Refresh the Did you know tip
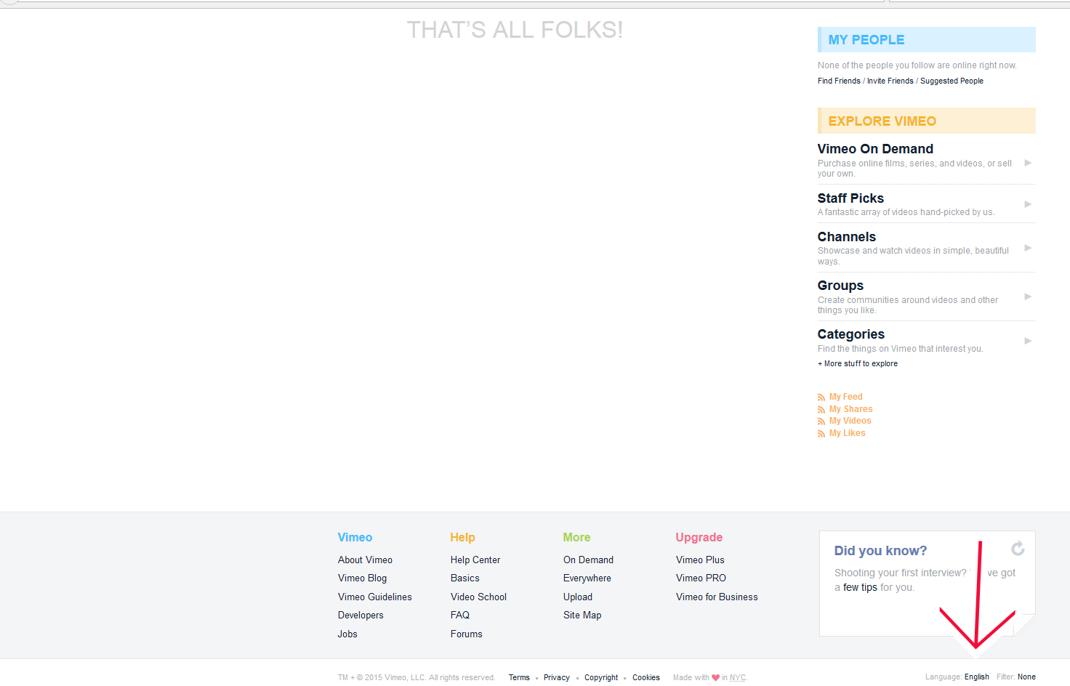The image size is (1070, 686). [1018, 549]
